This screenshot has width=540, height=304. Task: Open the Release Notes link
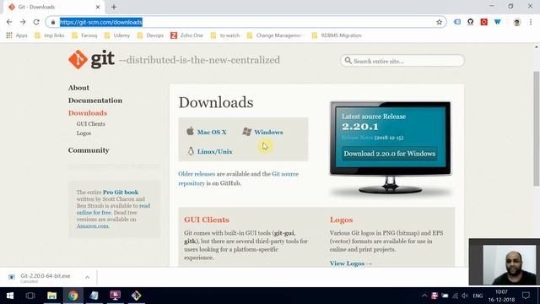pyautogui.click(x=357, y=138)
